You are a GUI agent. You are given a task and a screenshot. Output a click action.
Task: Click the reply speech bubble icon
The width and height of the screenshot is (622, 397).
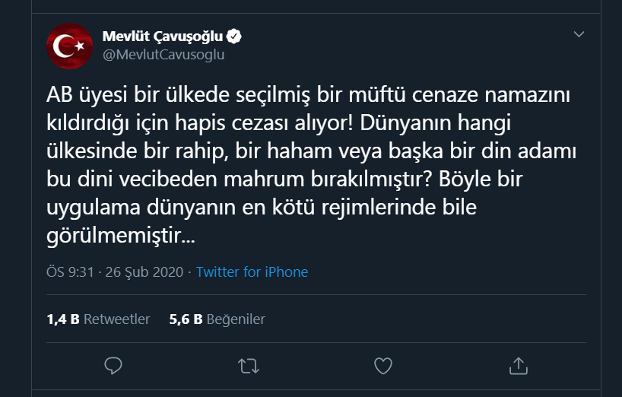[x=113, y=366]
